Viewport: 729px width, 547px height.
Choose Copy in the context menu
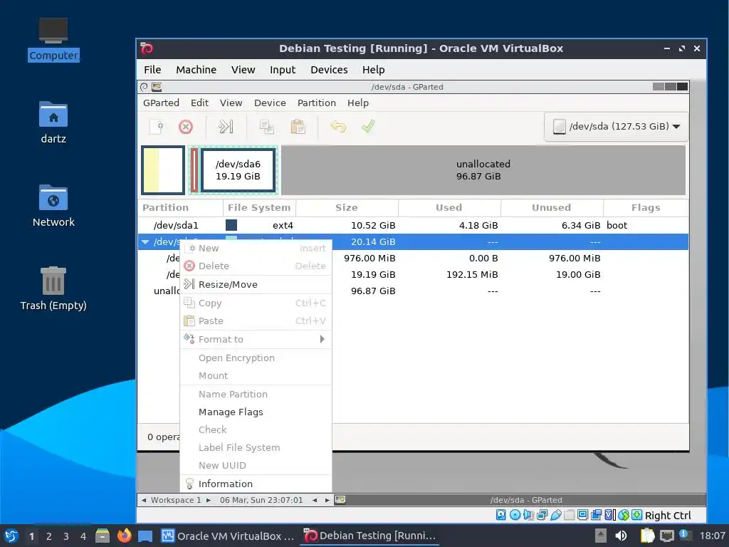[256, 303]
